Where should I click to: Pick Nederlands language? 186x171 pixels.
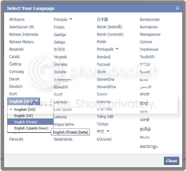63,139
